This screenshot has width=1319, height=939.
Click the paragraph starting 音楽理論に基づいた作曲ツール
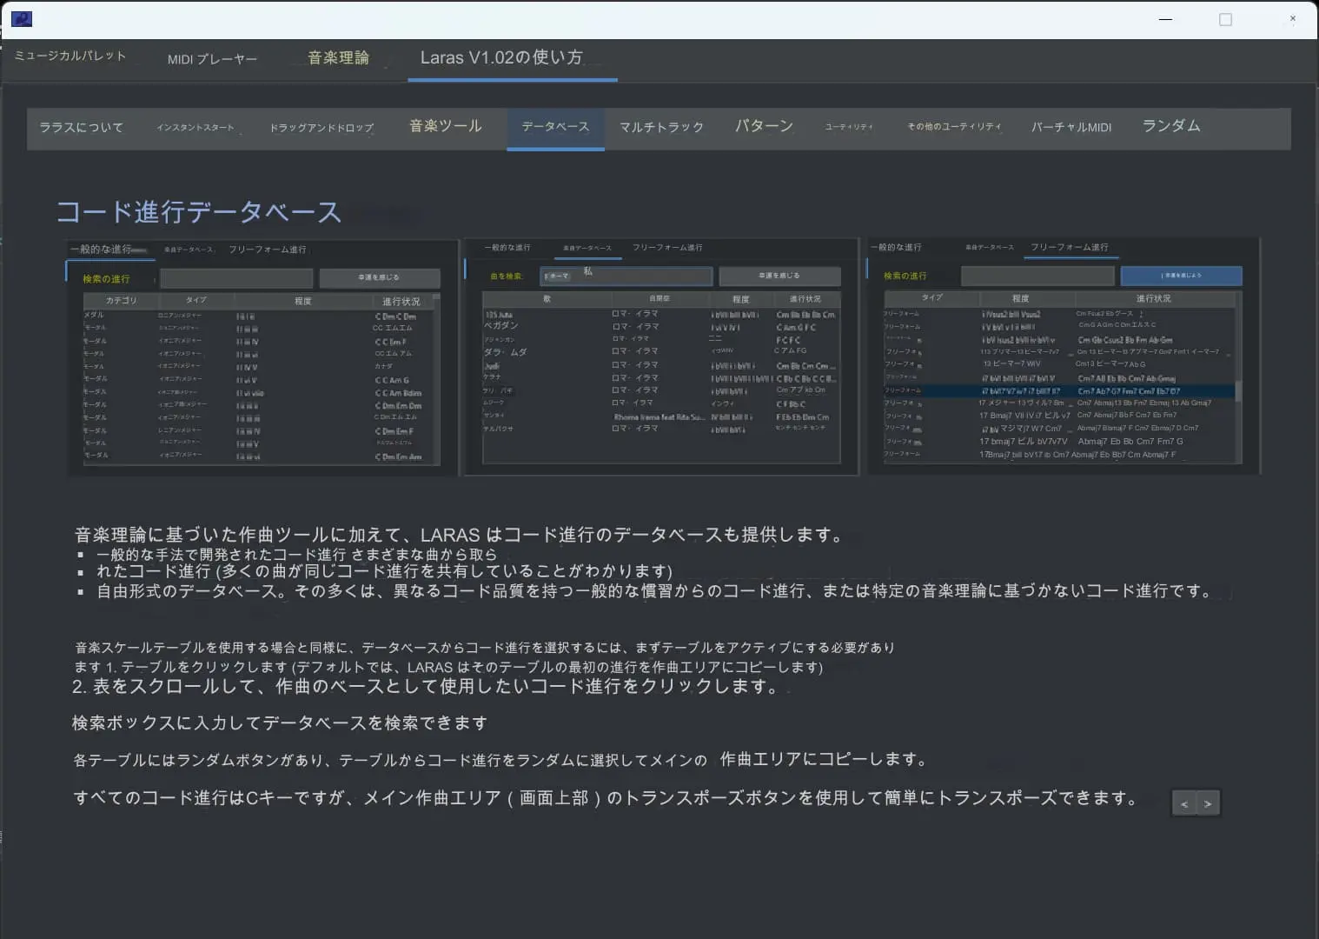click(x=460, y=535)
